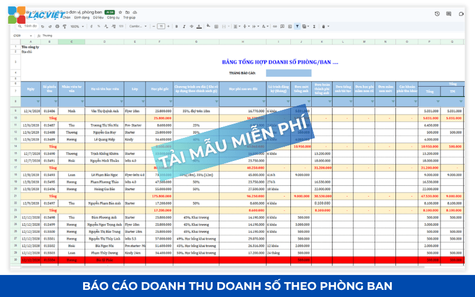Undo the last action
The image size is (475, 297).
click(x=43, y=26)
